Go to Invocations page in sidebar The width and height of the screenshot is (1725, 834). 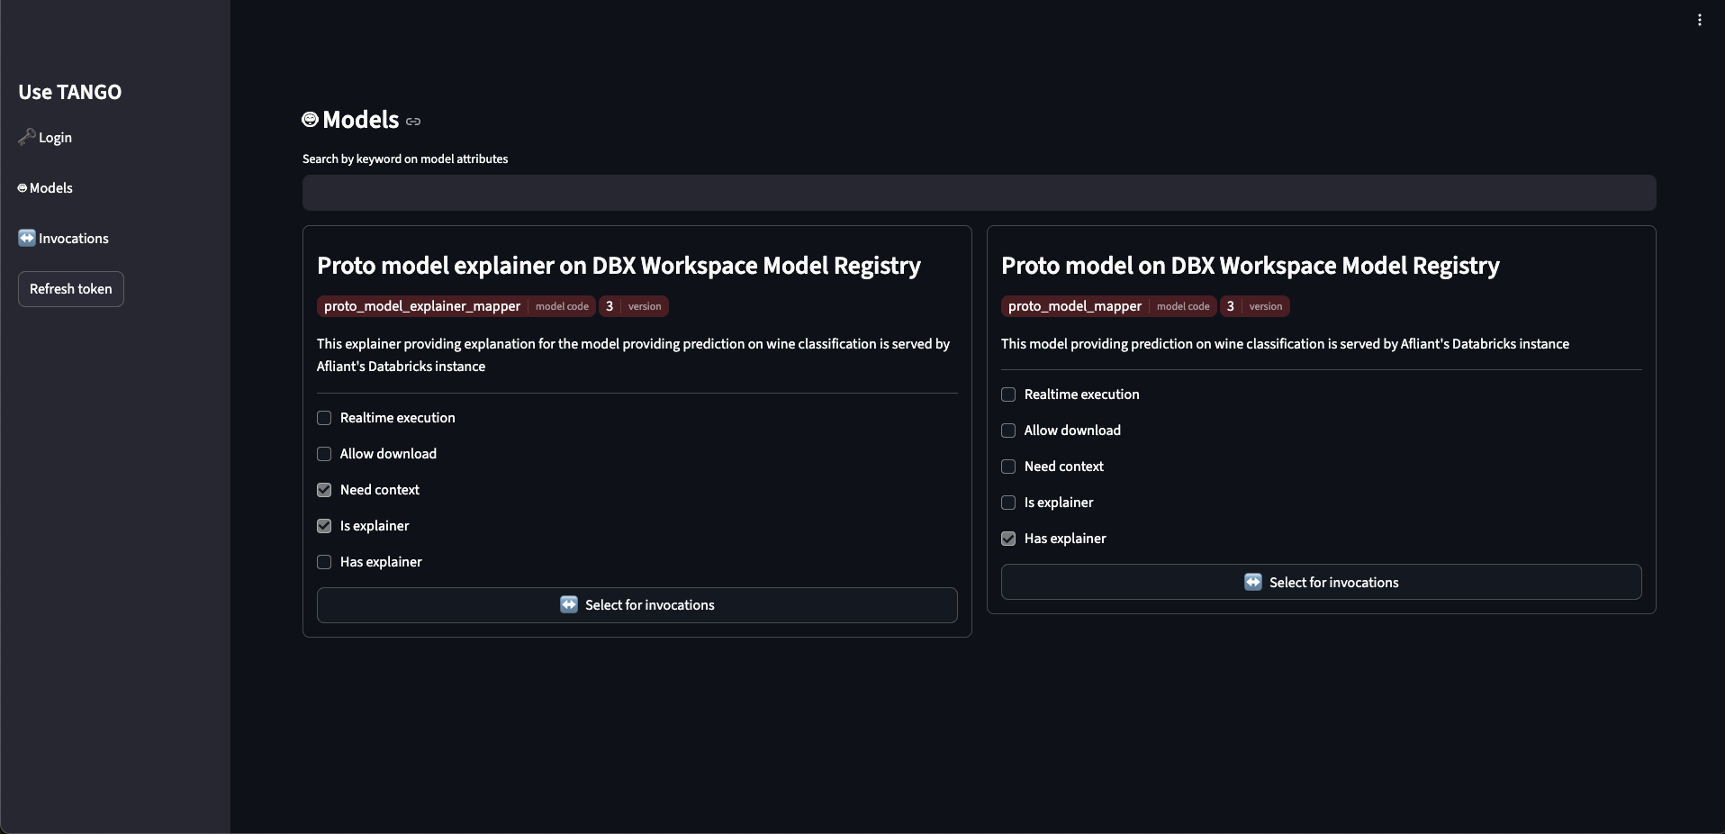(x=73, y=239)
